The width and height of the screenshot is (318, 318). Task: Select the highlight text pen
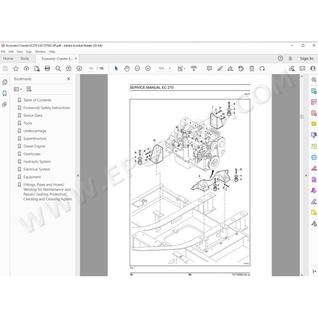pyautogui.click(x=220, y=69)
